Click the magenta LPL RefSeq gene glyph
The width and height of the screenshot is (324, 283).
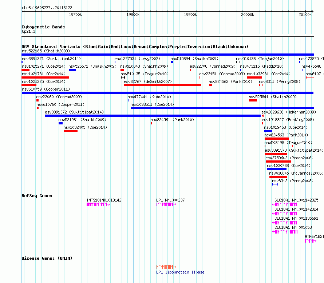pos(166,204)
